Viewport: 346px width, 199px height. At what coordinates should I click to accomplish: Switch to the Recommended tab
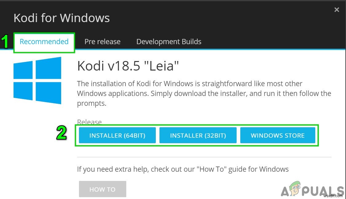tap(44, 42)
